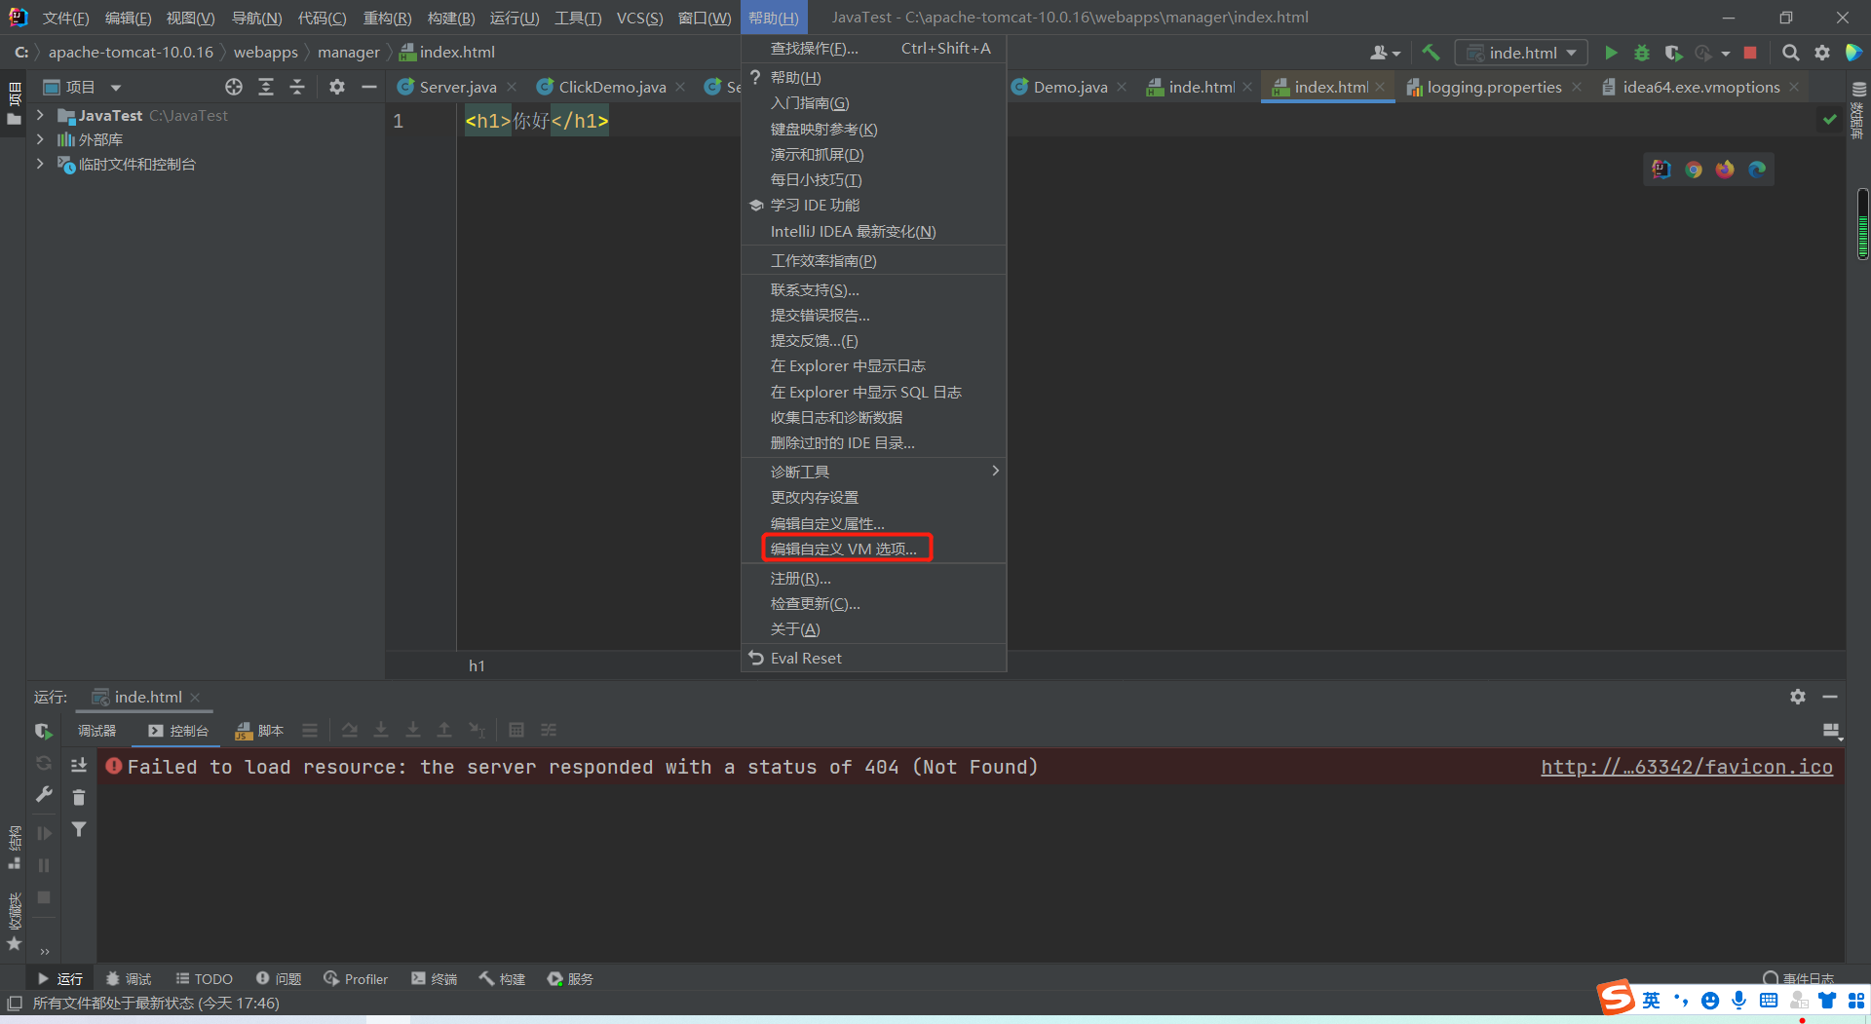Start debugging with the bug icon
Image resolution: width=1871 pixels, height=1024 pixels.
pos(1642,53)
